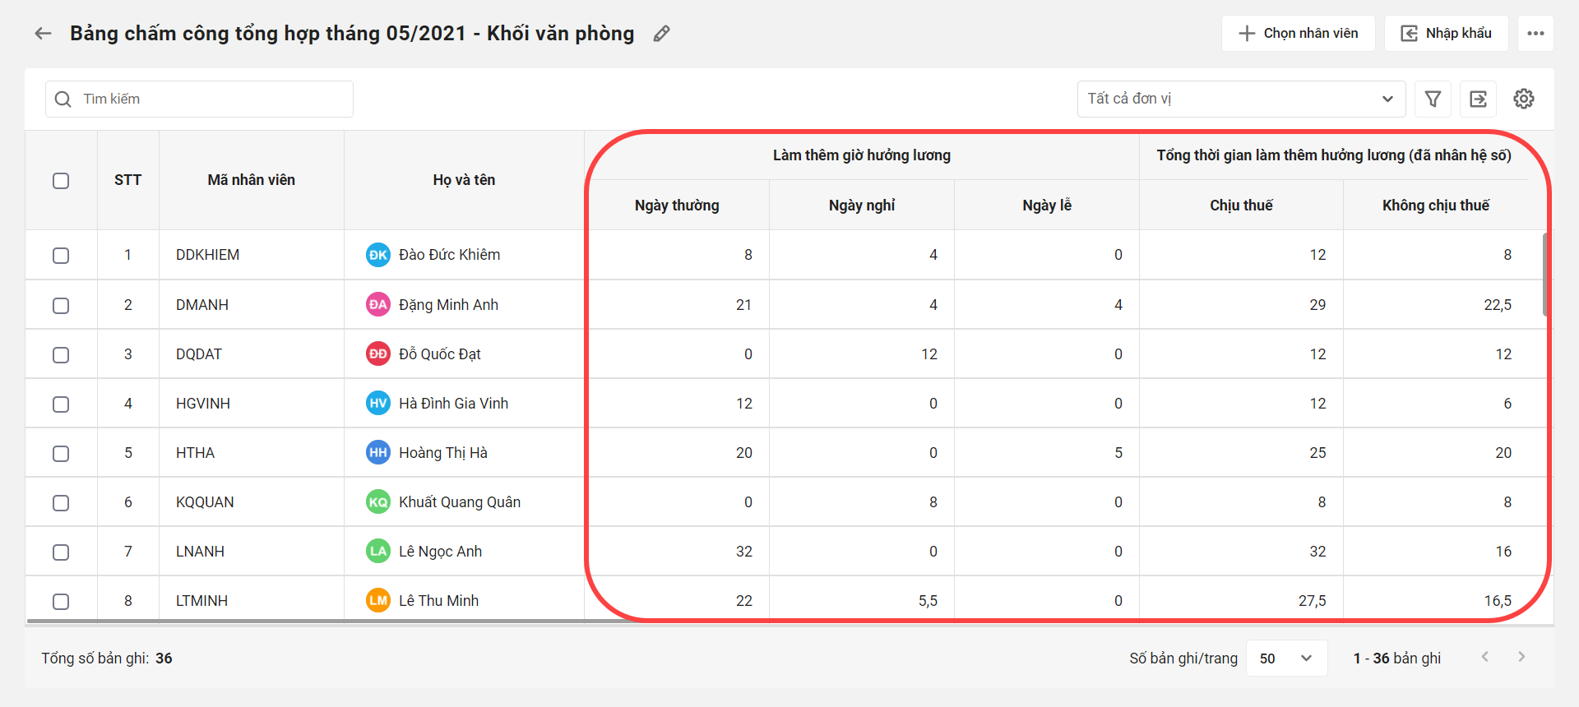
Task: Click the Tìm kiếm search field
Action: pyautogui.click(x=199, y=99)
